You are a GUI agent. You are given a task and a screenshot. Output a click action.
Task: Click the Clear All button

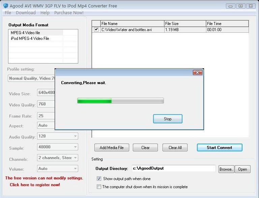(175, 148)
